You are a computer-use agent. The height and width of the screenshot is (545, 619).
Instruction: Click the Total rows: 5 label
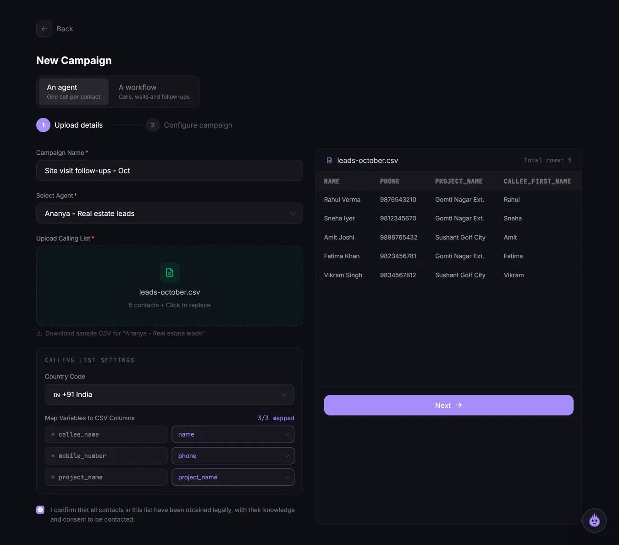point(547,160)
